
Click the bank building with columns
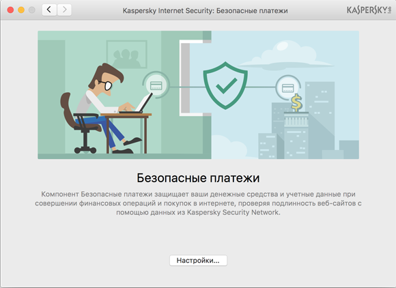tap(296, 135)
